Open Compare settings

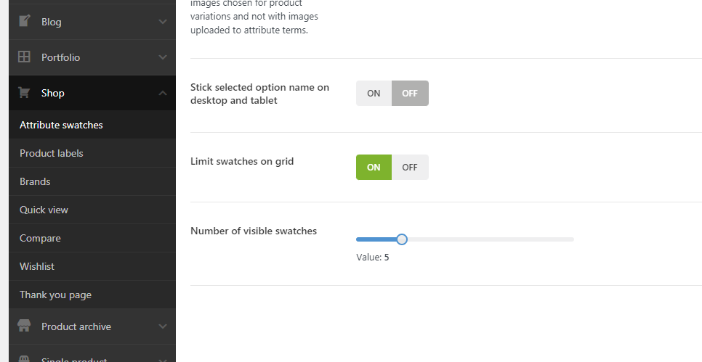(40, 238)
